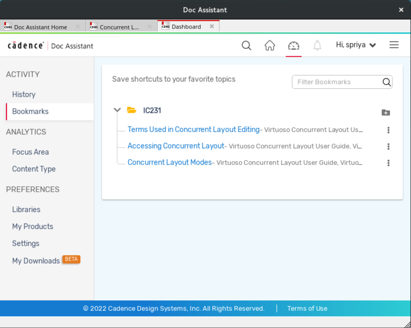Open Libraries preferences
Viewport: 411px width, 328px height.
(26, 210)
